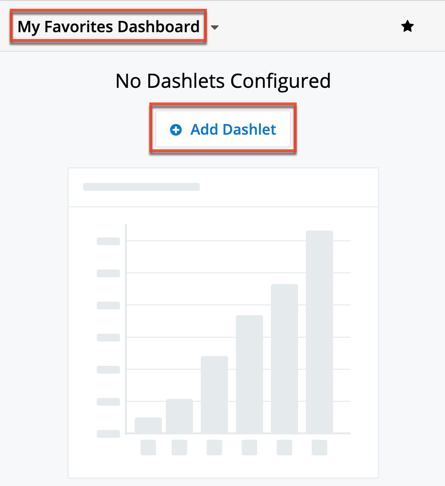
Task: Click the topmost y-axis placeholder label
Action: (x=108, y=241)
